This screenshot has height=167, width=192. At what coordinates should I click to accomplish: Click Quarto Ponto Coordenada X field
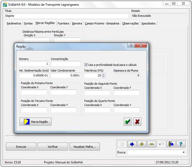[97, 110]
